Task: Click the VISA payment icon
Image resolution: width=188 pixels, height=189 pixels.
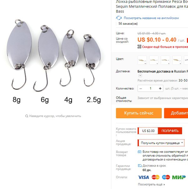Action: 143,177
